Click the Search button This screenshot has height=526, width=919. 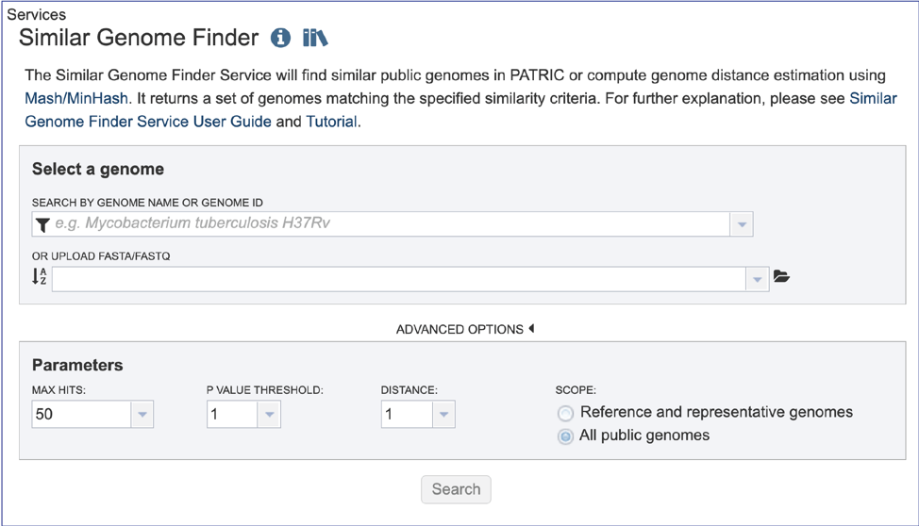(456, 489)
